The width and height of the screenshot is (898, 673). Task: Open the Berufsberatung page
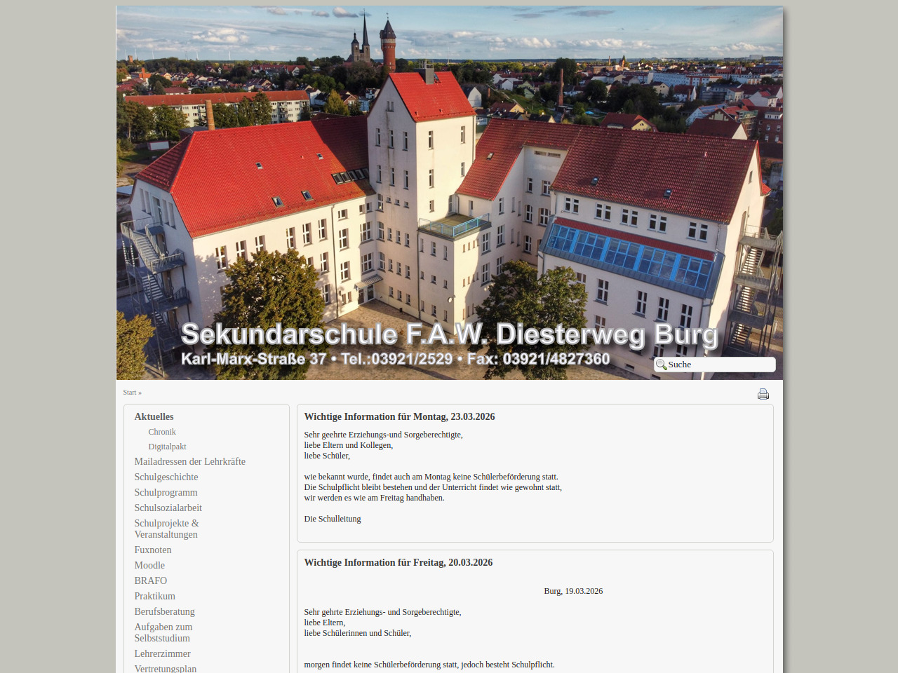click(164, 611)
